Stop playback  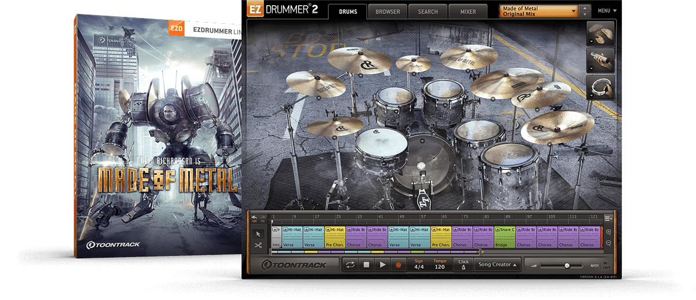[366, 265]
